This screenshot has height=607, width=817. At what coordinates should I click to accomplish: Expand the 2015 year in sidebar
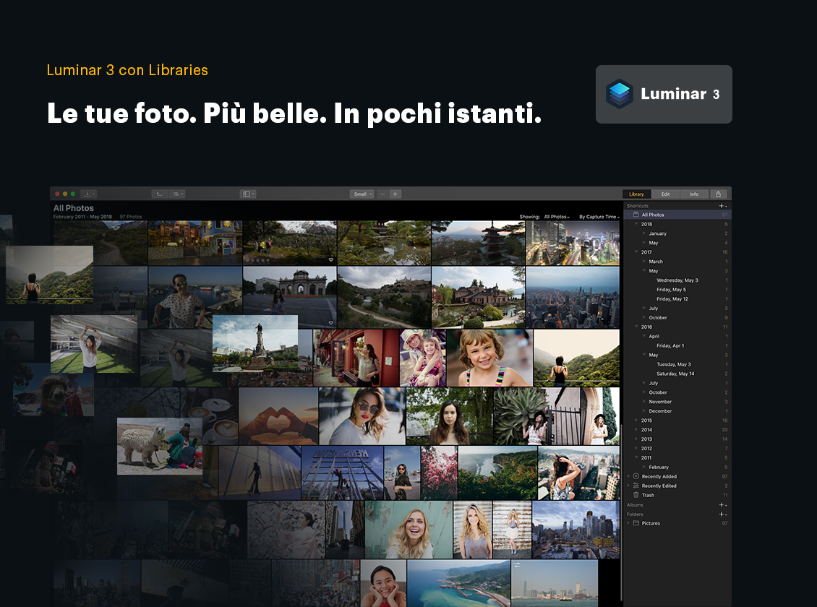636,420
